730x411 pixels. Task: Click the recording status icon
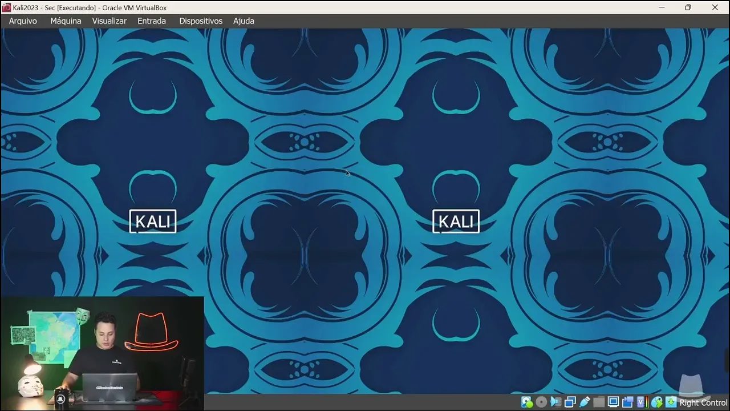(627, 402)
